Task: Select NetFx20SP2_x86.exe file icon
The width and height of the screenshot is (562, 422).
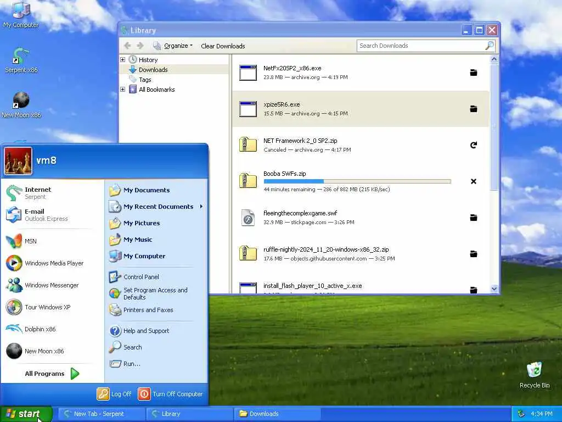Action: click(x=248, y=73)
